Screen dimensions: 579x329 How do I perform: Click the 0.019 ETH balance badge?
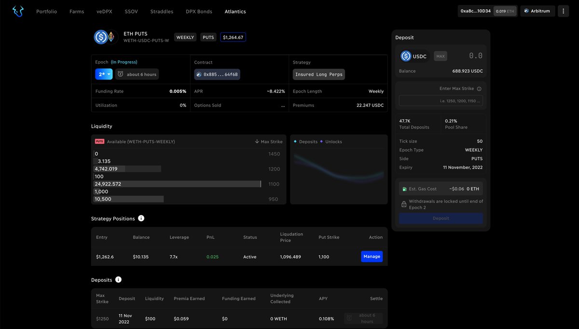point(504,11)
